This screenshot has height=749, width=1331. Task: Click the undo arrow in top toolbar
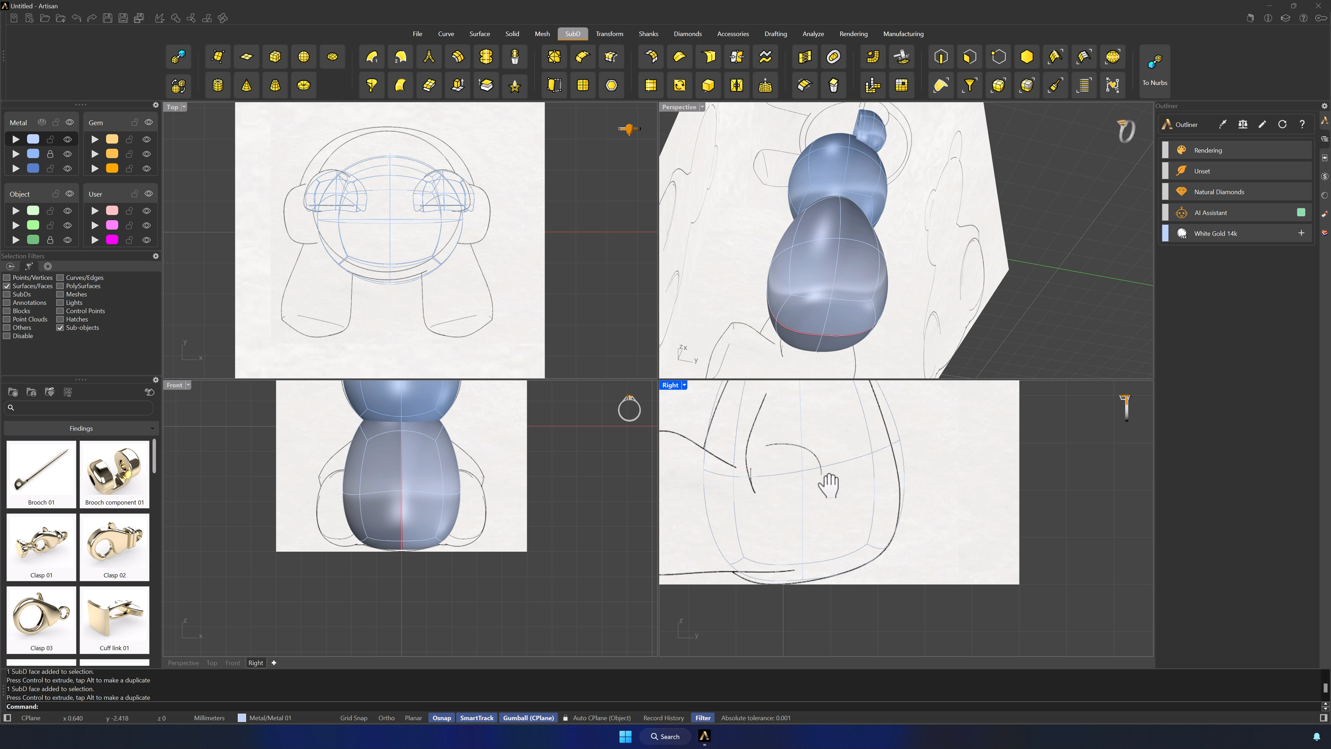pyautogui.click(x=77, y=18)
